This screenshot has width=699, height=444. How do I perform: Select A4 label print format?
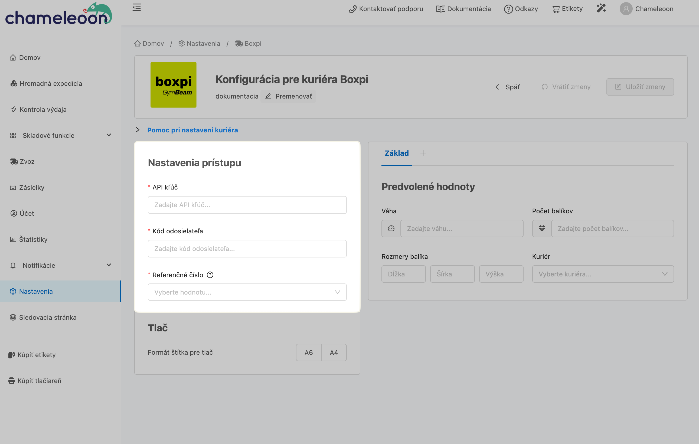pyautogui.click(x=334, y=352)
